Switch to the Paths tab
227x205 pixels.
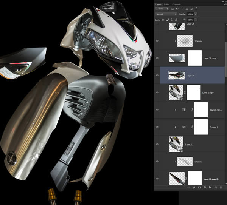pos(166,4)
